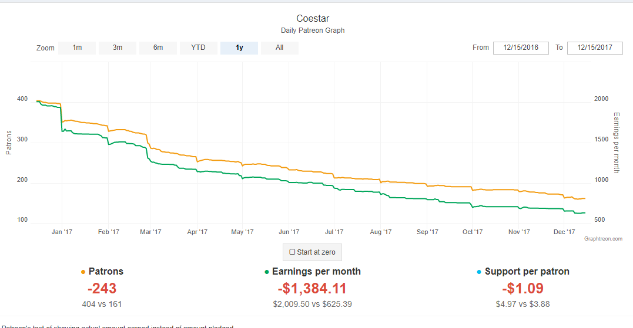
Task: Click the Coestar chart title
Action: pyautogui.click(x=313, y=19)
